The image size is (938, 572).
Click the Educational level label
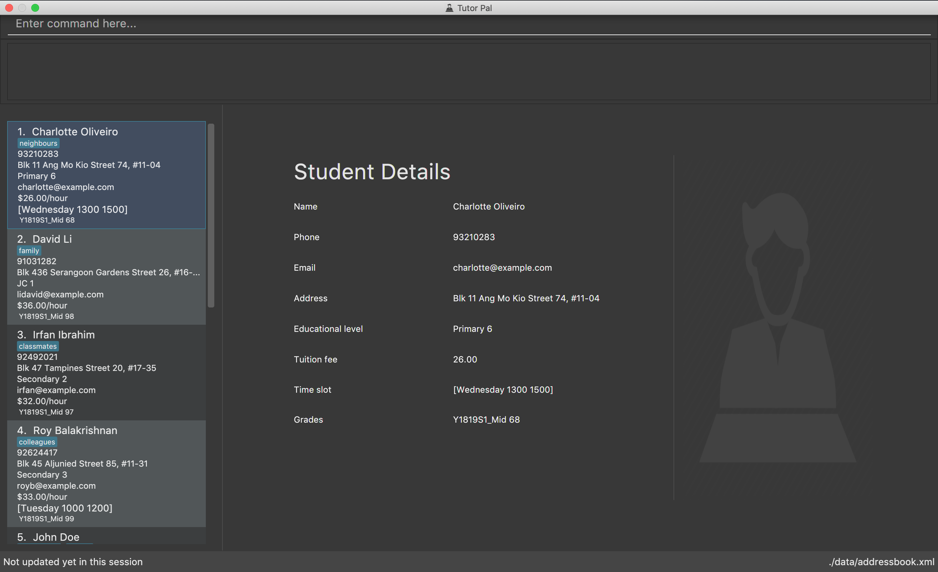pyautogui.click(x=328, y=329)
